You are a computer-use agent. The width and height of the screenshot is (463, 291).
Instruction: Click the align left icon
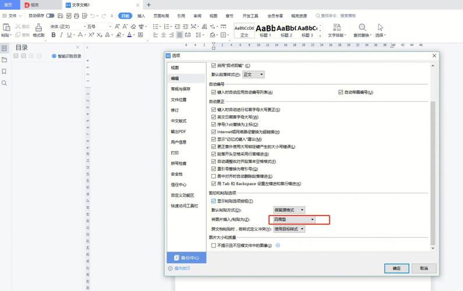click(x=155, y=35)
